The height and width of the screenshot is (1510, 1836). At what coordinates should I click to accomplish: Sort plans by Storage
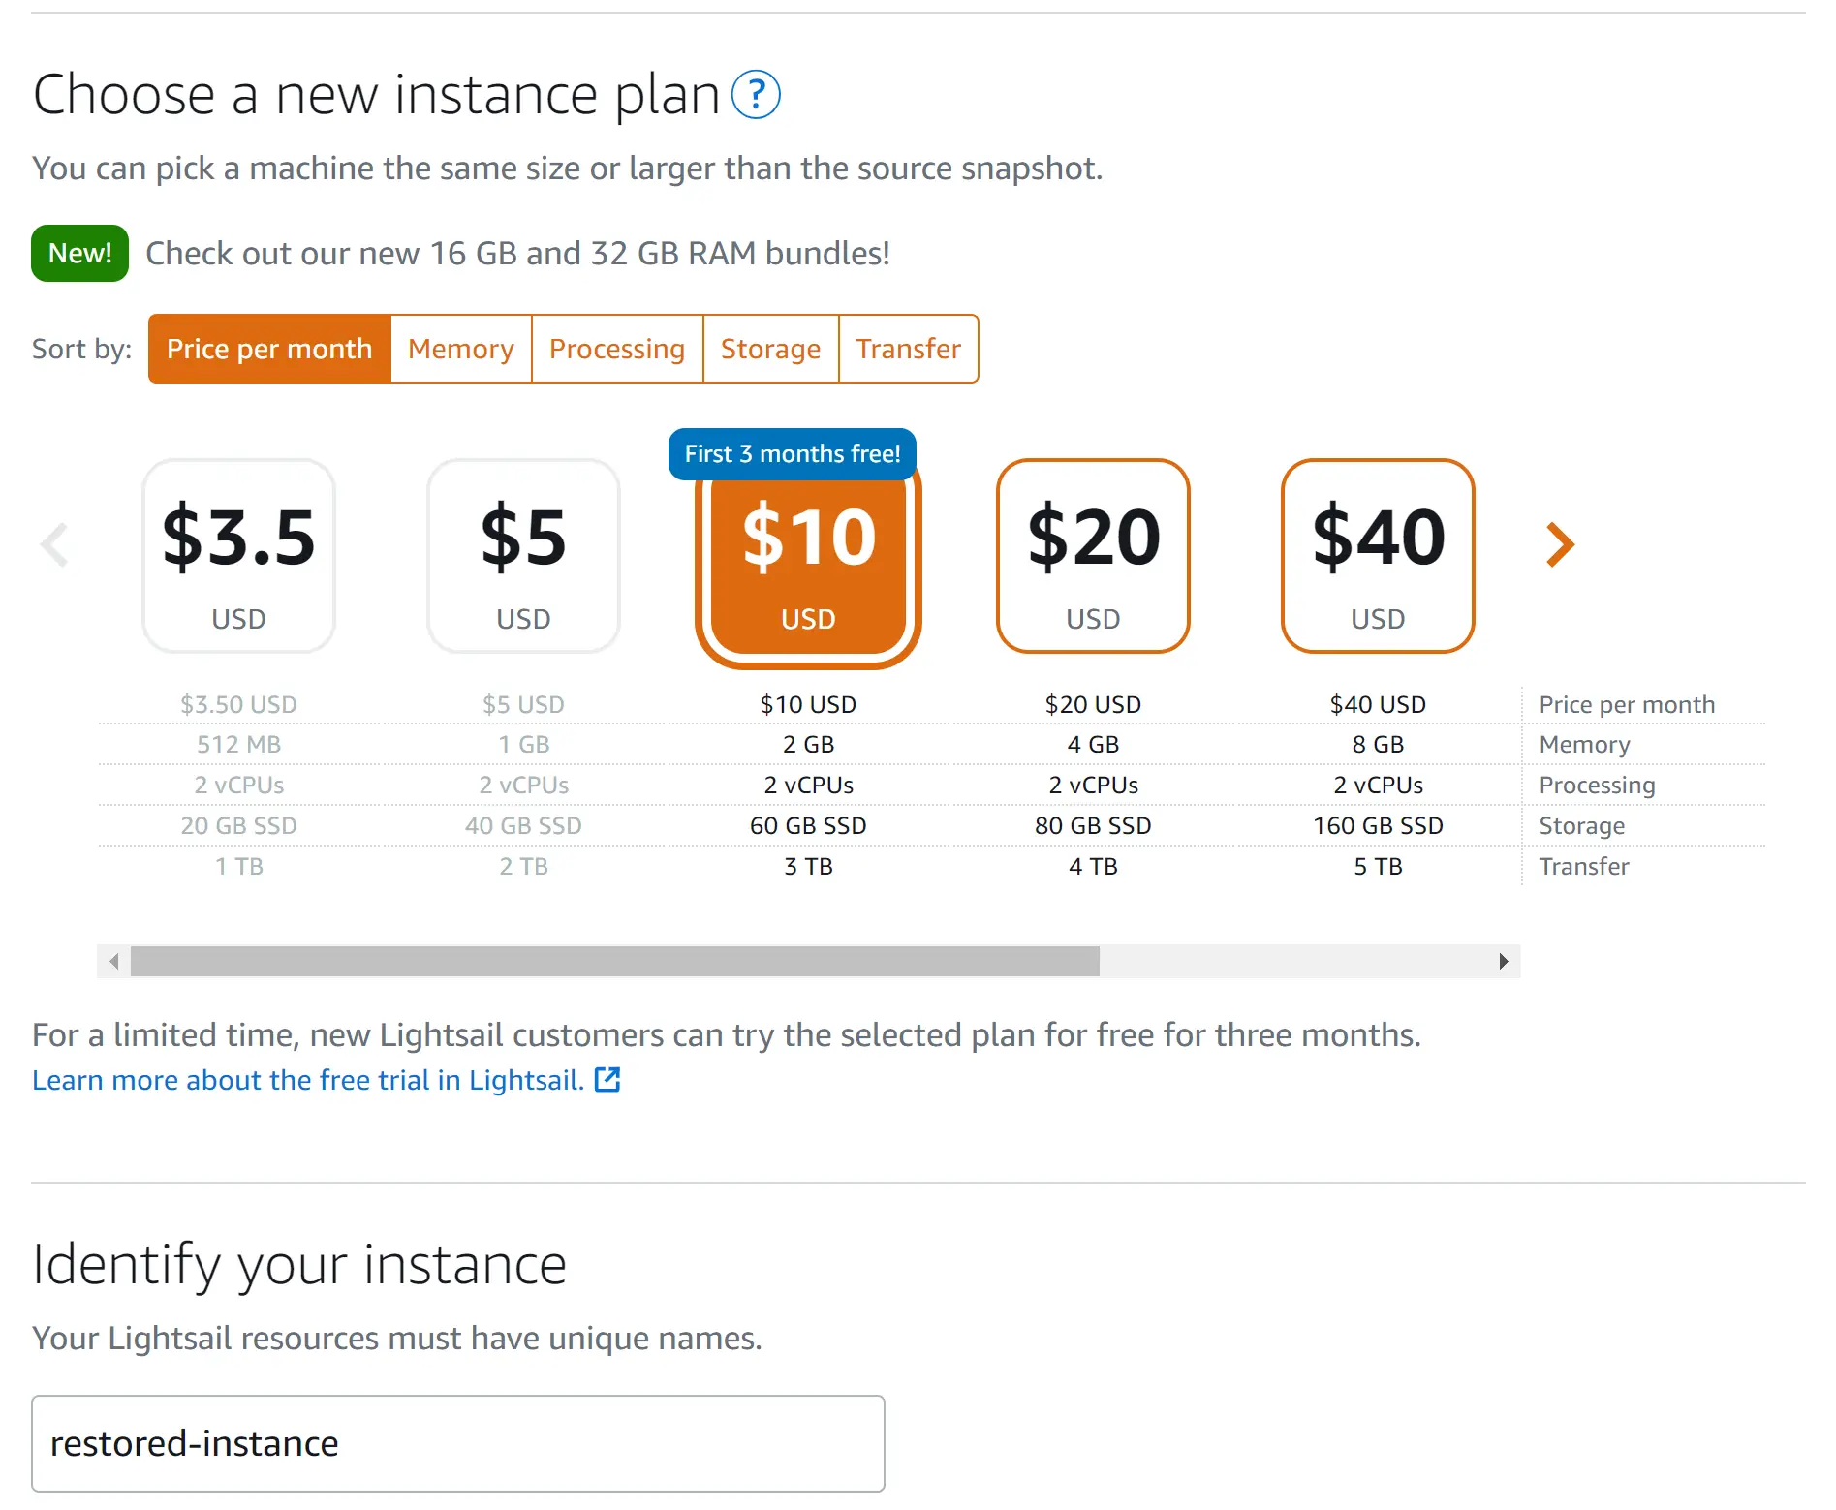click(x=770, y=349)
